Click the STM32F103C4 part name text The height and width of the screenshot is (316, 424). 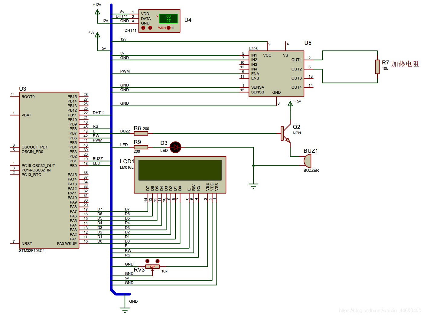point(32,251)
